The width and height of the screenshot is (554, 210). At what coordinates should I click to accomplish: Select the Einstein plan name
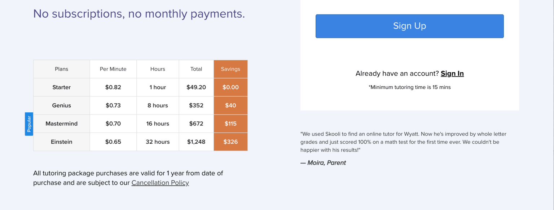click(61, 142)
